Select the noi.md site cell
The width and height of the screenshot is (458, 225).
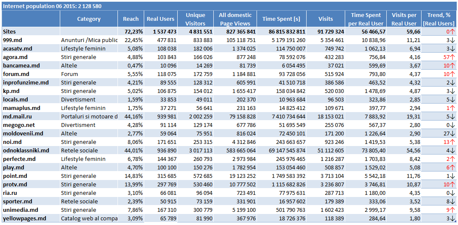(x=31, y=142)
